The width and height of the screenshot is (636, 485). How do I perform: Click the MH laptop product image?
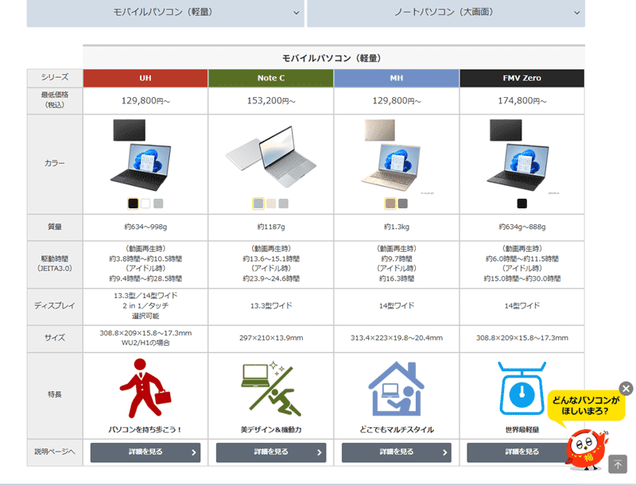[391, 155]
